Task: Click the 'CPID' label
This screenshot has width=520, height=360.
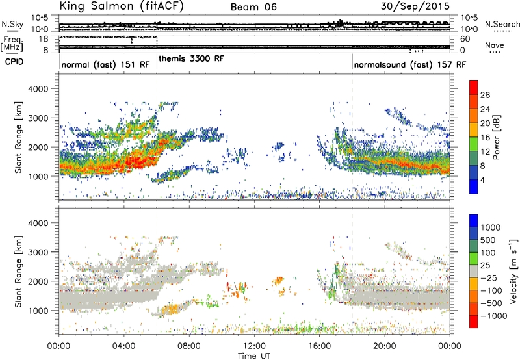Action: click(x=14, y=62)
